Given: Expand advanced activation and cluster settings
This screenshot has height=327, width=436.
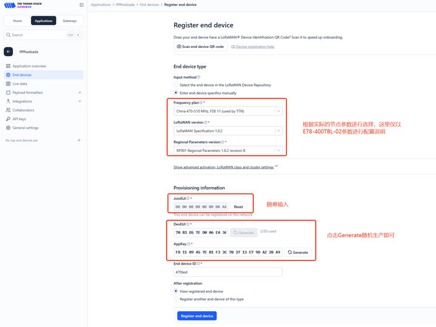Looking at the screenshot, I should click(225, 167).
